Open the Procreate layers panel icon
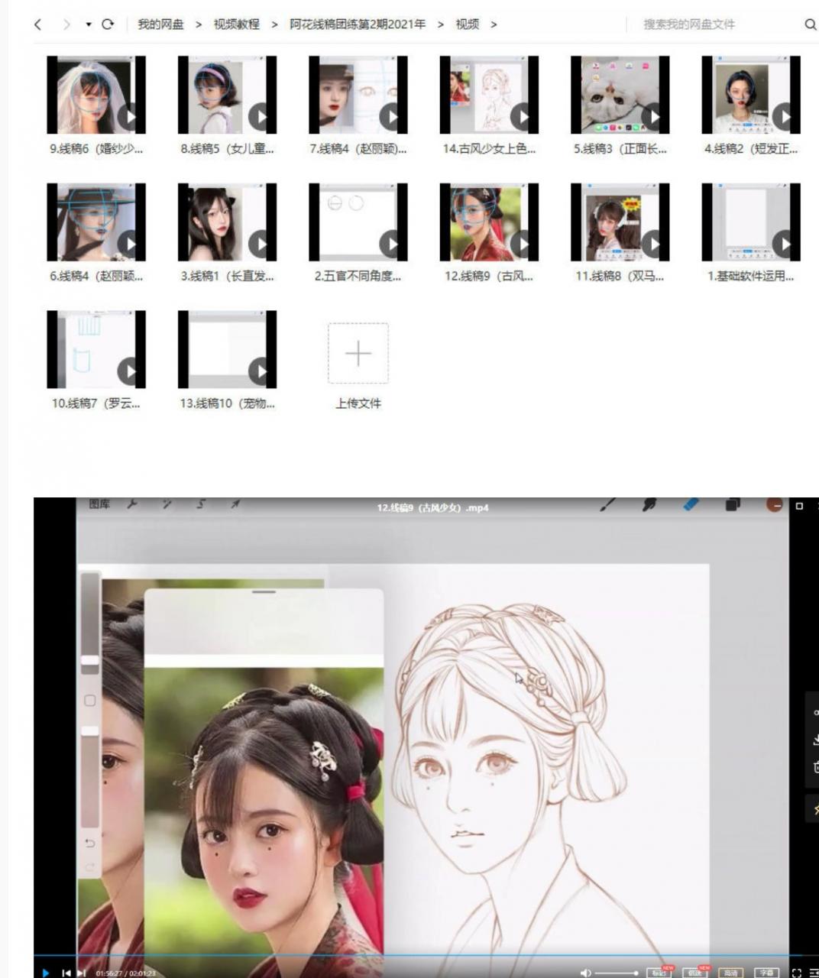This screenshot has width=819, height=978. [733, 505]
